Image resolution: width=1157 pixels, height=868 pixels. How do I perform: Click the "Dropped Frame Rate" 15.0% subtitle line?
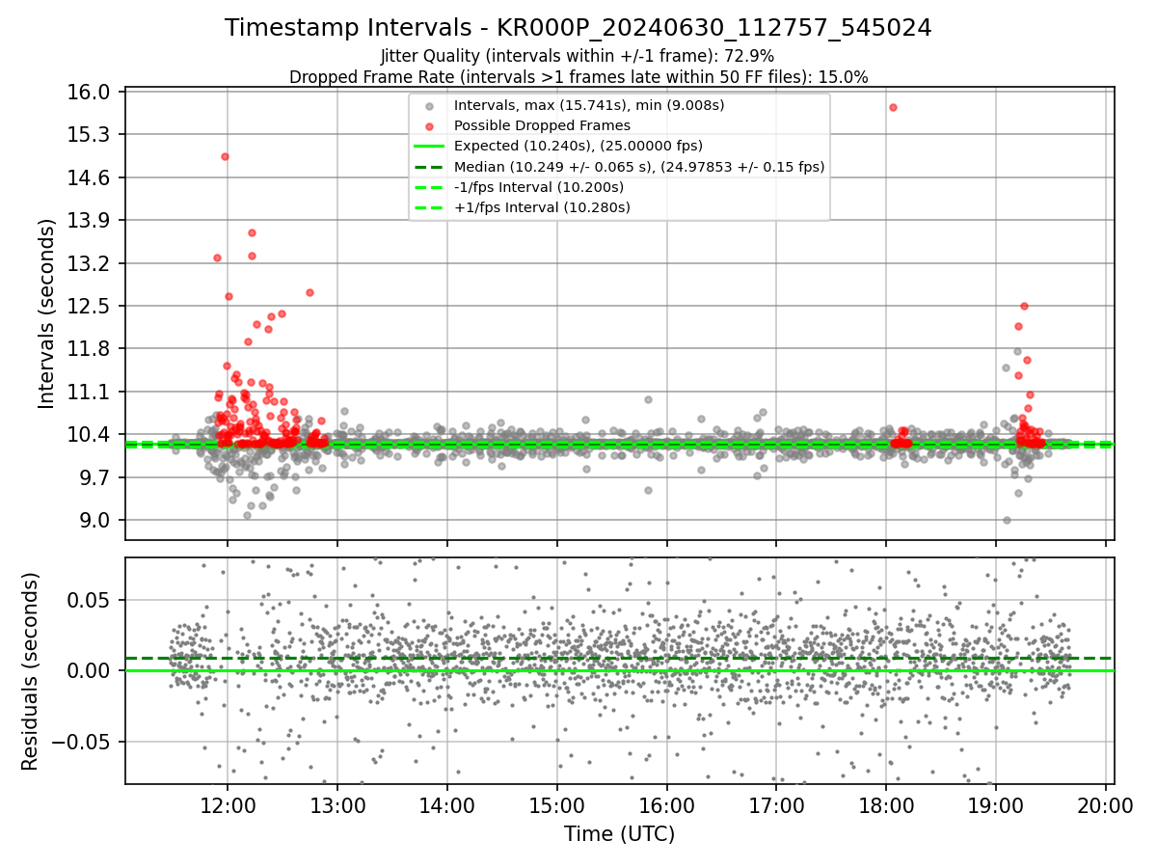(578, 77)
